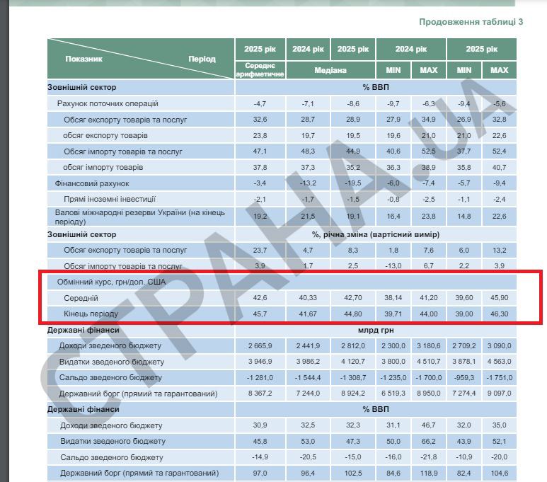547x482 pixels.
Task: Select the "Державні фінанси" section above млрд грн rows
Action: point(83,330)
